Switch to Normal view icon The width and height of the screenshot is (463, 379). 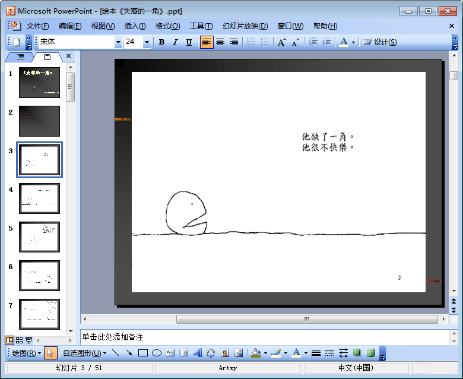click(9, 340)
